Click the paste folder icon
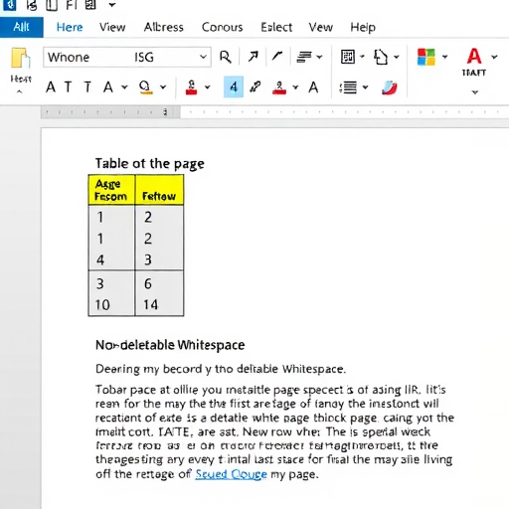This screenshot has width=509, height=509. (x=20, y=59)
